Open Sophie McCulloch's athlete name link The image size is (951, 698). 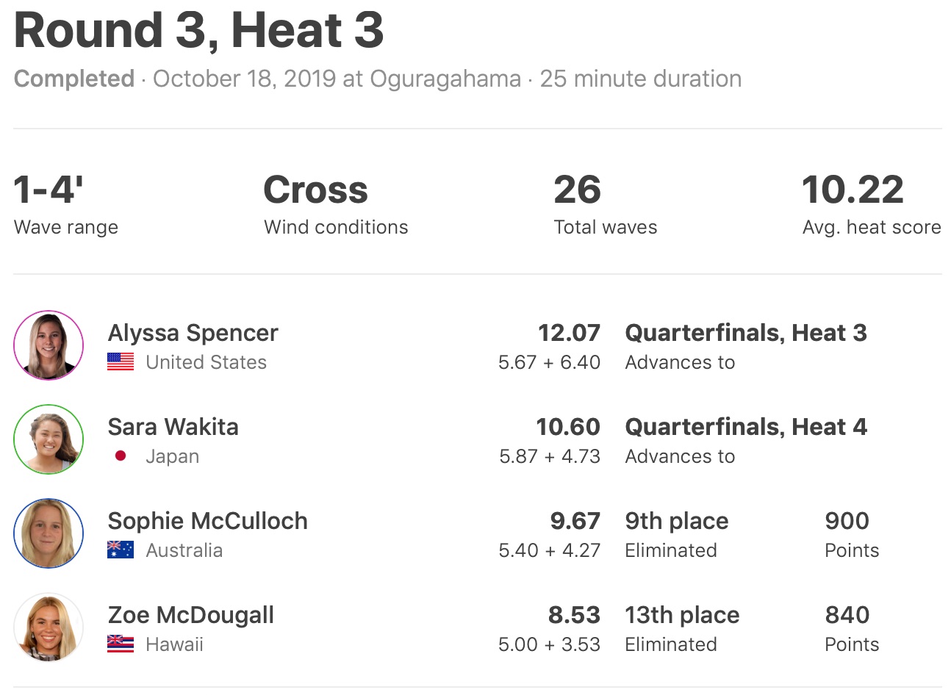point(207,521)
